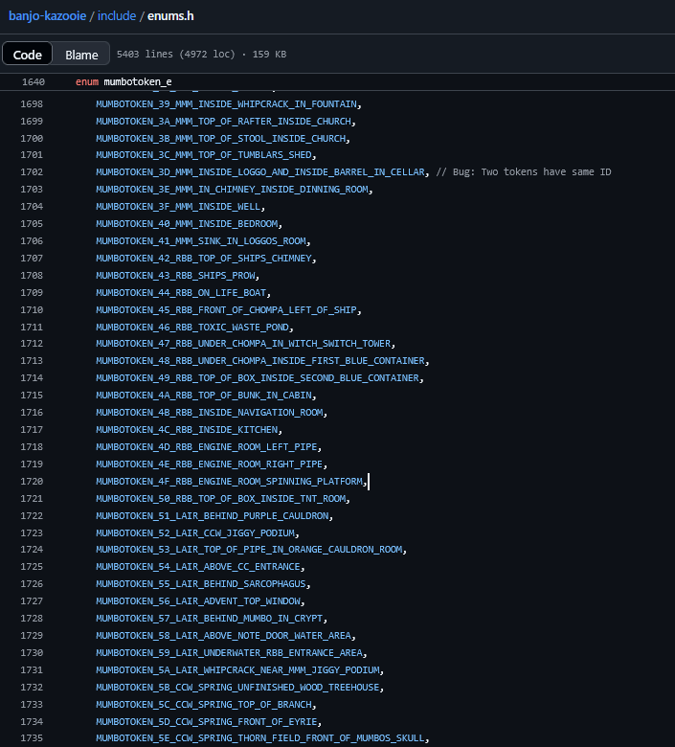Select line number 1727
Viewport: 675px width, 747px height.
click(x=32, y=601)
